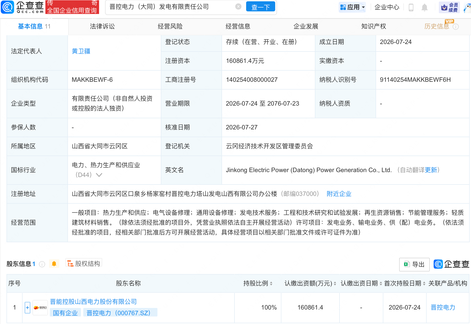The image size is (471, 324).
Task: Click the 全国企业信用查询 banner
Action: tap(72, 7)
